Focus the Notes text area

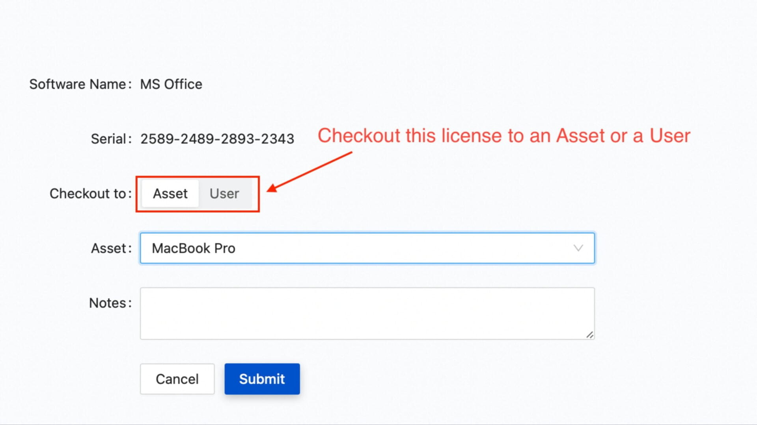pos(367,313)
